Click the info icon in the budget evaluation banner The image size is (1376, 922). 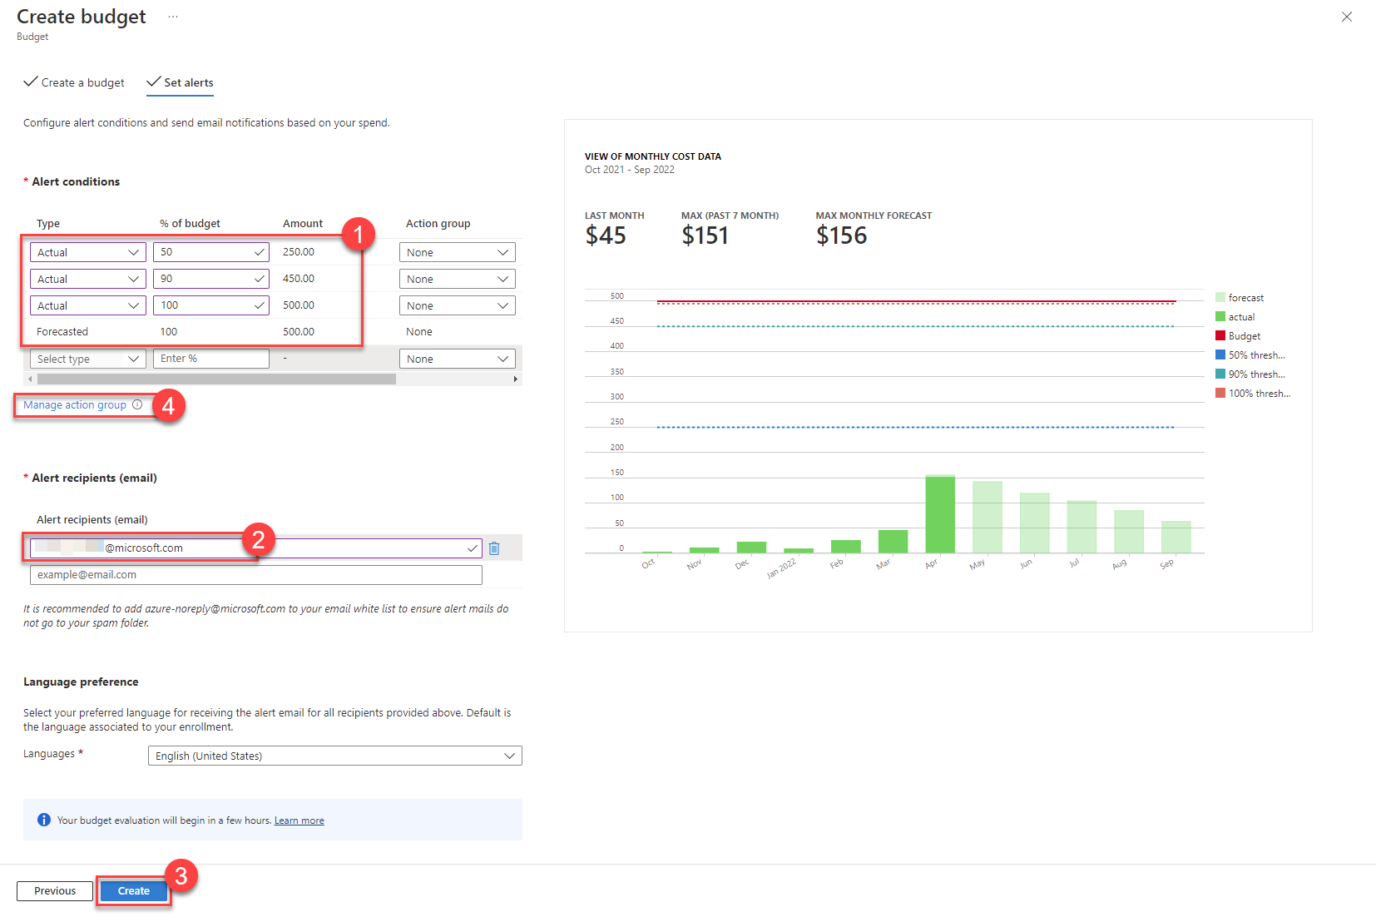tap(44, 820)
